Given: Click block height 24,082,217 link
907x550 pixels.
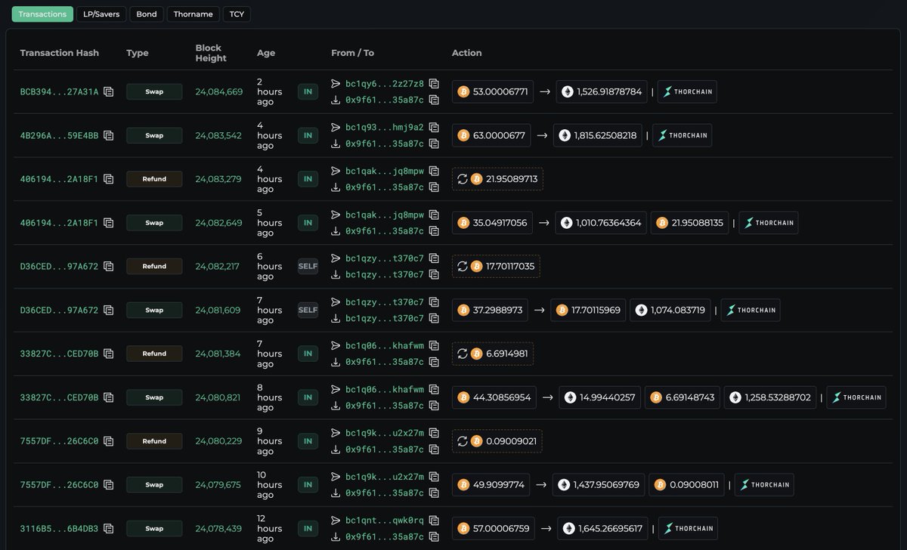Looking at the screenshot, I should pyautogui.click(x=218, y=267).
